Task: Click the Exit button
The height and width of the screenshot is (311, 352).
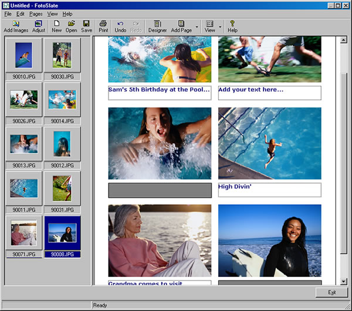Action: (331, 292)
